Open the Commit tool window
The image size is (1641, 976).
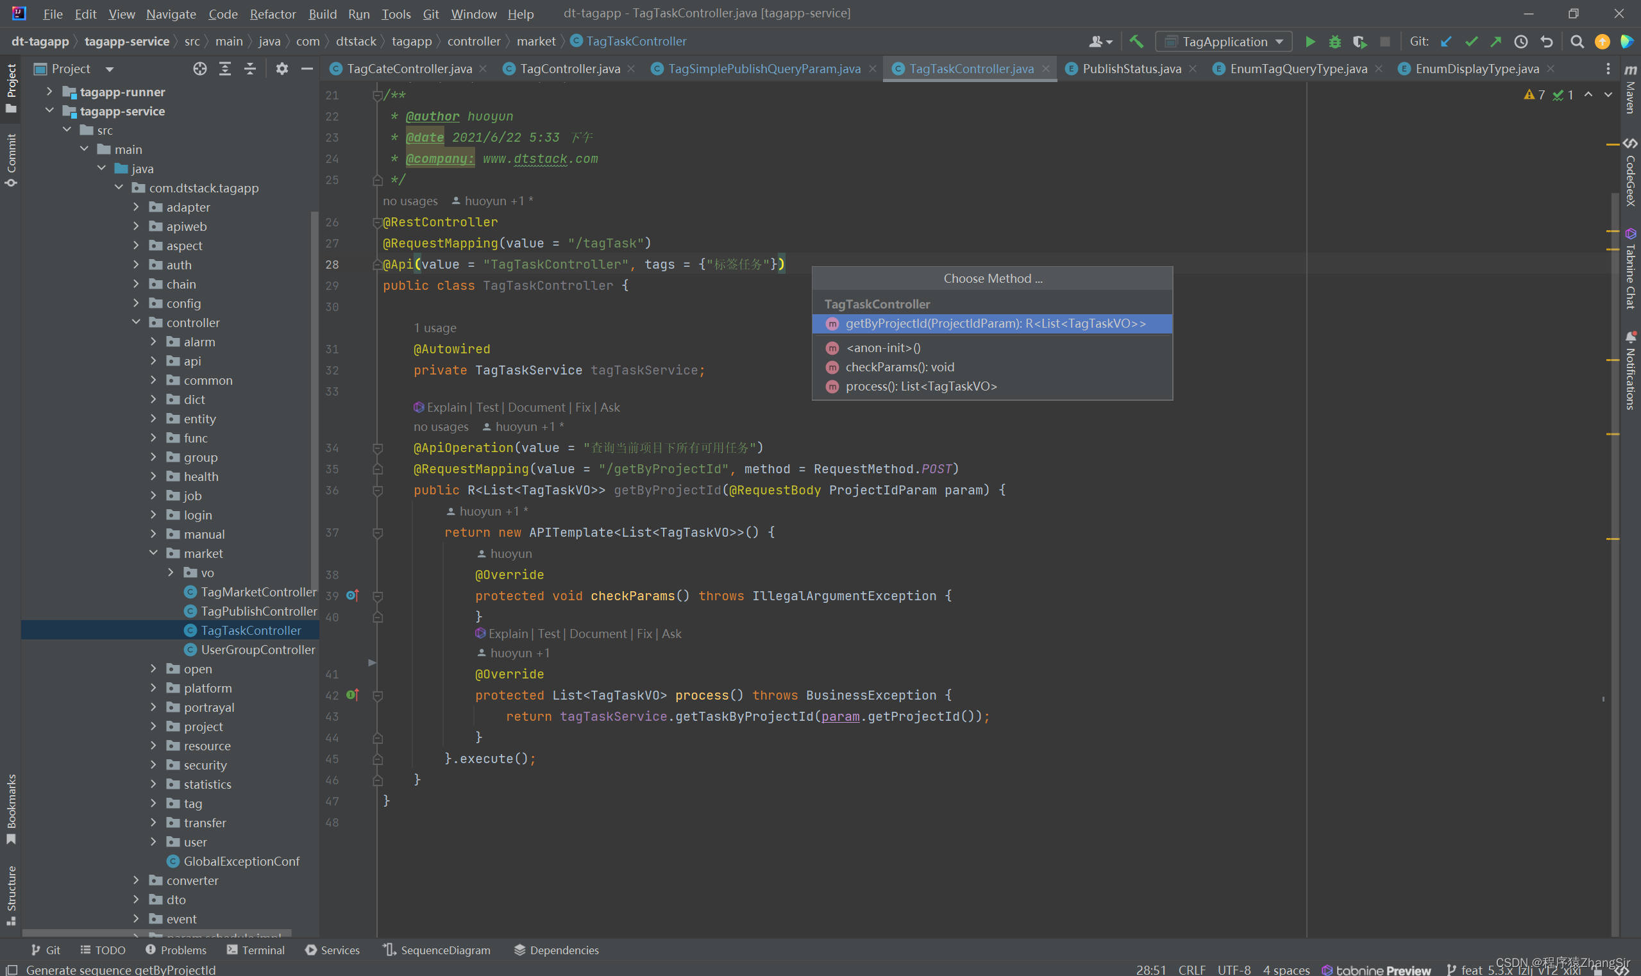pos(11,160)
